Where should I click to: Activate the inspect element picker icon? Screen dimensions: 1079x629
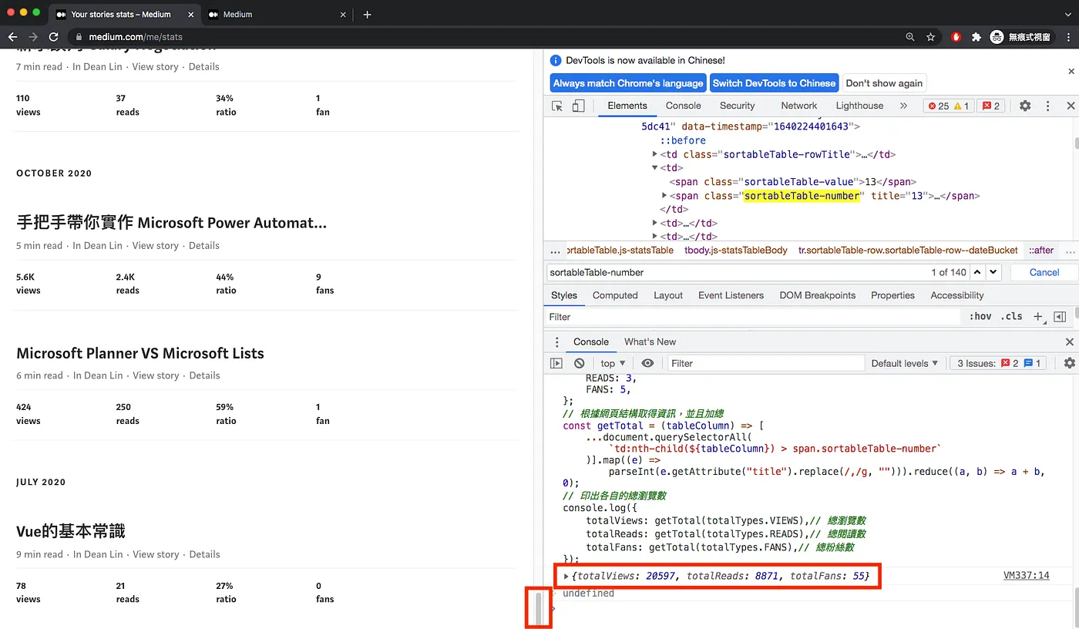pos(557,106)
